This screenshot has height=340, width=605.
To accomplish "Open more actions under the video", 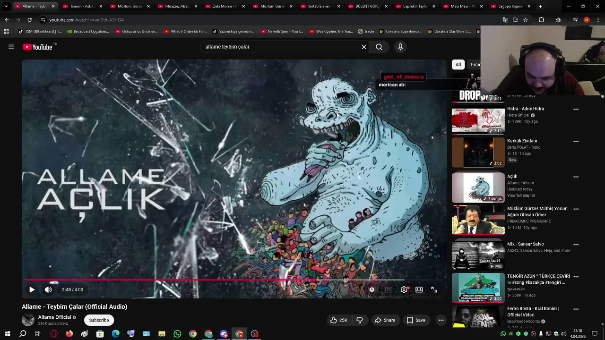I will [x=441, y=320].
